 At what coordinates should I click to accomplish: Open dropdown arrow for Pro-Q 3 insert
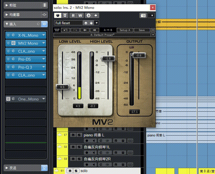pyautogui.click(x=44, y=67)
